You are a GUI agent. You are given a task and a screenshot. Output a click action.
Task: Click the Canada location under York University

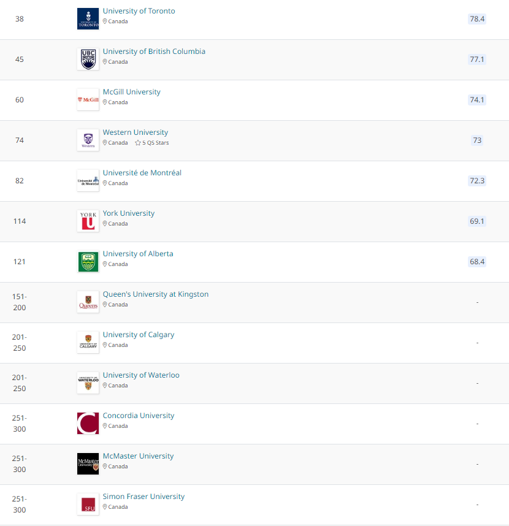(118, 224)
